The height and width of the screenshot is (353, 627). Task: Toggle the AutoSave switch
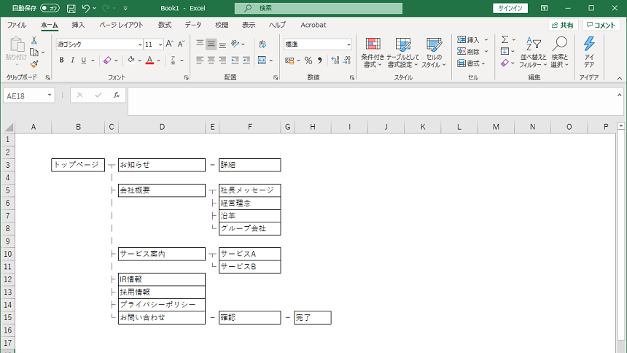click(x=50, y=8)
